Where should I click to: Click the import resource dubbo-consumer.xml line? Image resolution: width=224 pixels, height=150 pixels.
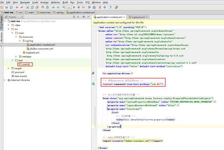133,141
